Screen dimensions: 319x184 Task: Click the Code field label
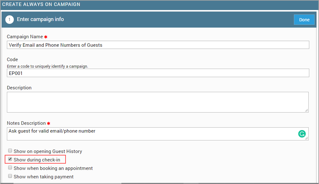tap(13, 60)
